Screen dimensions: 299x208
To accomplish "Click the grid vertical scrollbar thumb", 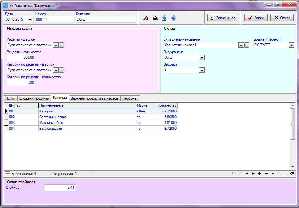I will click(x=293, y=124).
